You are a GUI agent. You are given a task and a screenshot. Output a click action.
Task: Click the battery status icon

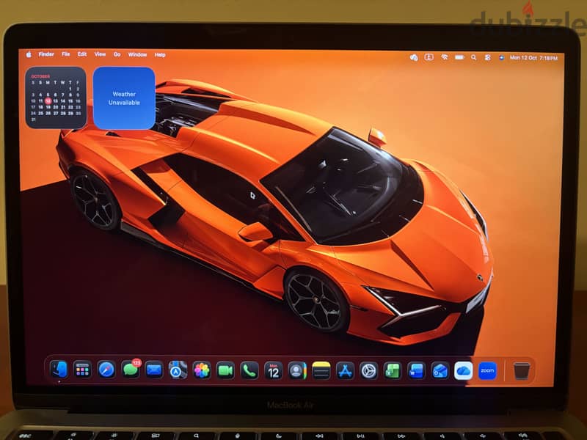459,57
